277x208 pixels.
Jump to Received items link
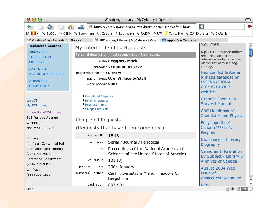[95, 105]
